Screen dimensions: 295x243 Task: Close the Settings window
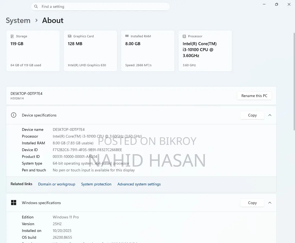[289, 4]
